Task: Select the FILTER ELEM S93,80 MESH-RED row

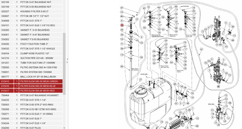Action: pyautogui.click(x=32, y=91)
